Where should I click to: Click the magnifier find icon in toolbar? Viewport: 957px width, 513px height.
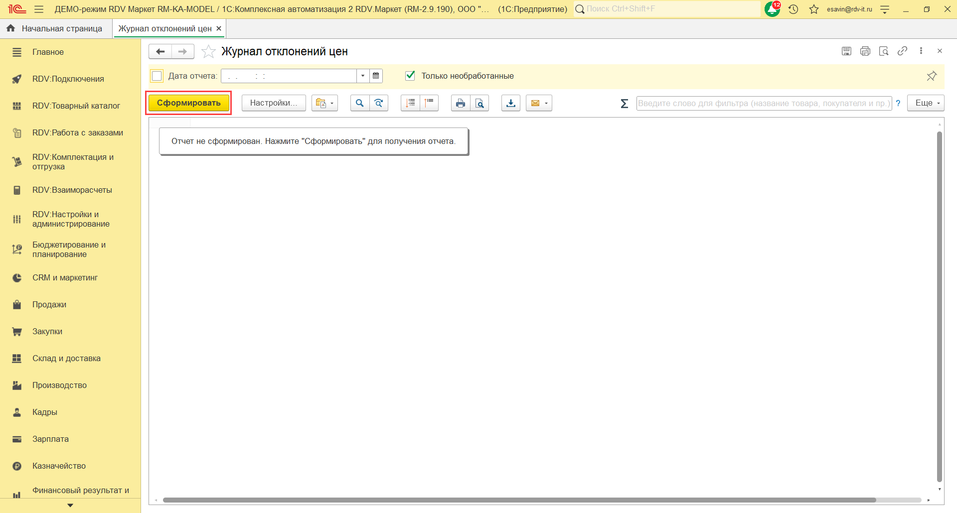coord(359,103)
